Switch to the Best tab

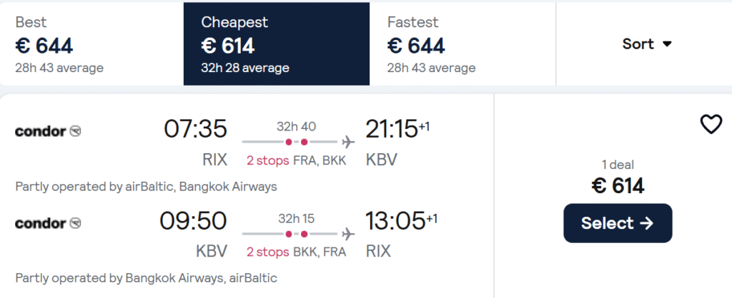coord(91,44)
